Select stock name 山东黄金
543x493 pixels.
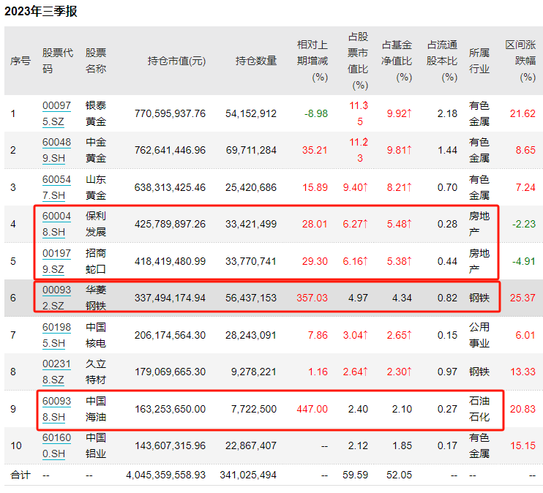[x=96, y=187]
